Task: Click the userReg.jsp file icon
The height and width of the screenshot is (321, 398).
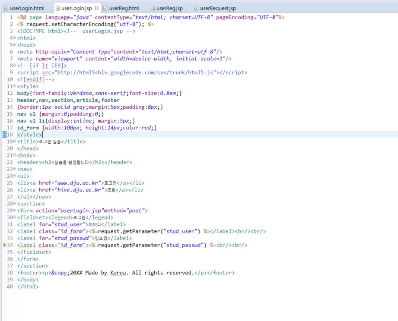Action: point(153,8)
